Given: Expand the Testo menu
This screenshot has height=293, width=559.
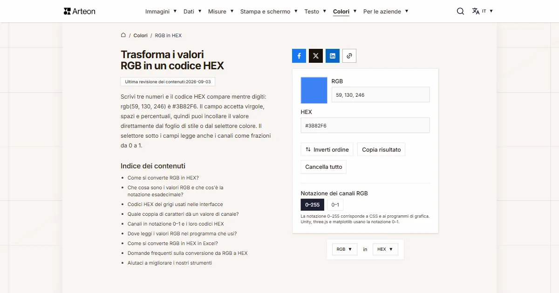Looking at the screenshot, I should [x=315, y=11].
